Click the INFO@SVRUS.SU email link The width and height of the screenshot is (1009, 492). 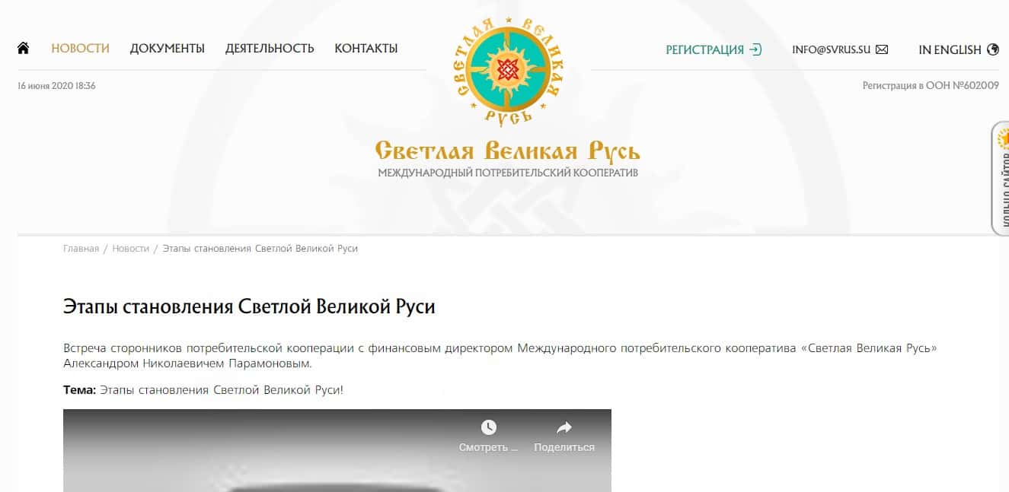click(x=831, y=49)
